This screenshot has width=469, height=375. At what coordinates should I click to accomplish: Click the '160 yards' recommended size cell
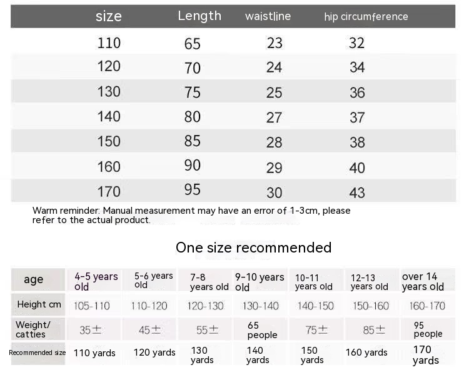pyautogui.click(x=366, y=352)
